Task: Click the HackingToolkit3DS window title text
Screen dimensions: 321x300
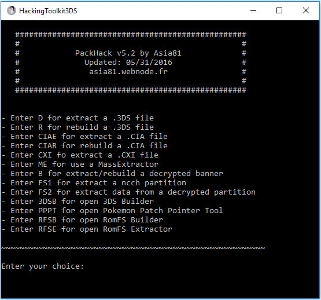Action: [48, 11]
